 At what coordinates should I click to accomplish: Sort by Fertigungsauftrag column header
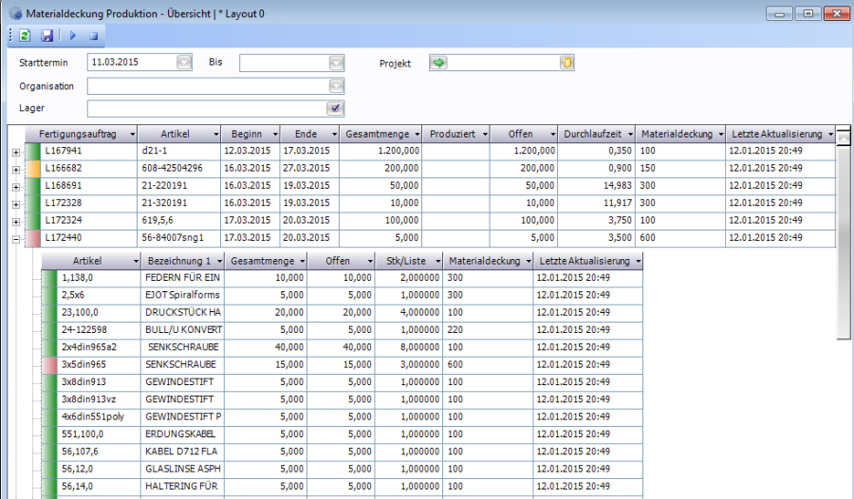click(x=76, y=135)
